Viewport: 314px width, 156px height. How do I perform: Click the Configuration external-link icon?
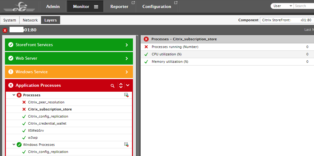pos(176,3)
